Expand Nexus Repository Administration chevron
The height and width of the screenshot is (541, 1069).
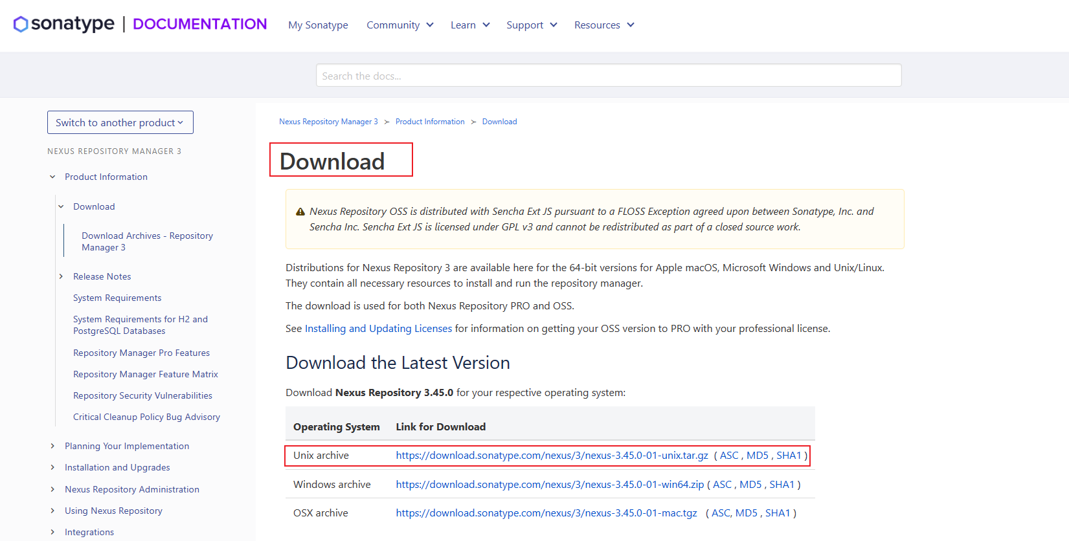[x=52, y=489]
